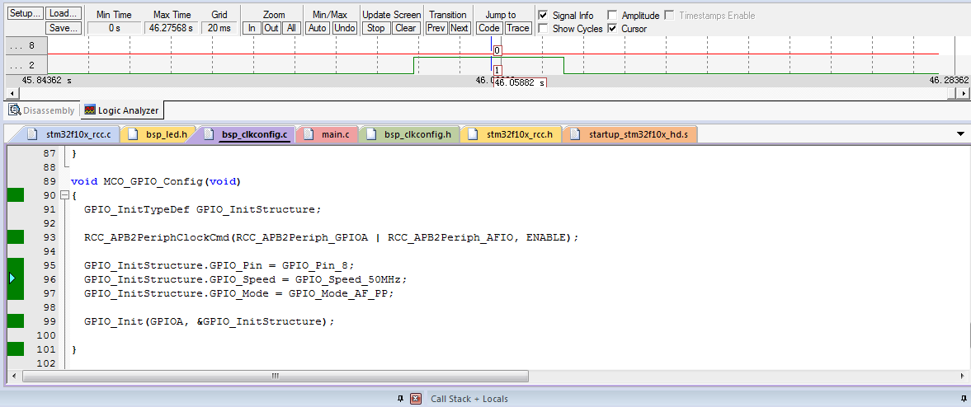Click the current execution arrow in the gutter
This screenshot has width=971, height=407.
[x=12, y=278]
